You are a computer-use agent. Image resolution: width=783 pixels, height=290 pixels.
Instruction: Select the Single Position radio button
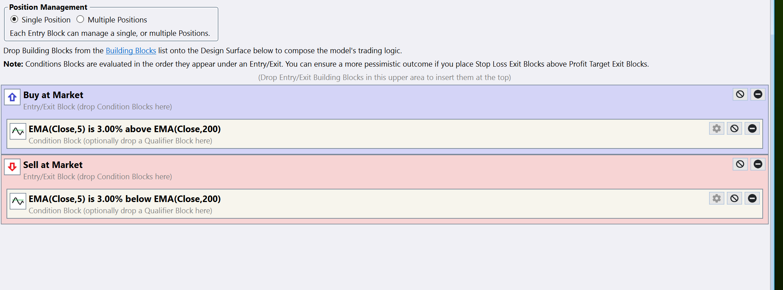pos(14,19)
